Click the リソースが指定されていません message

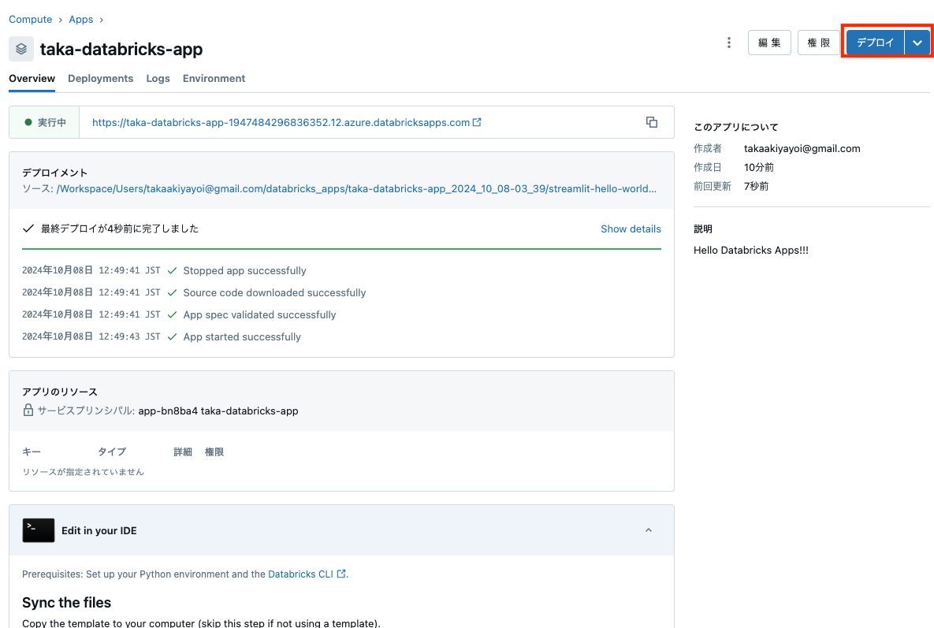(x=83, y=471)
